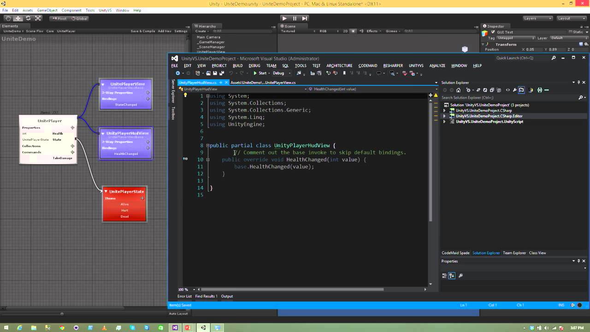Expand UnityVS.UniteDemoProject.UnityScript project
This screenshot has height=332, width=590.
pyautogui.click(x=444, y=122)
